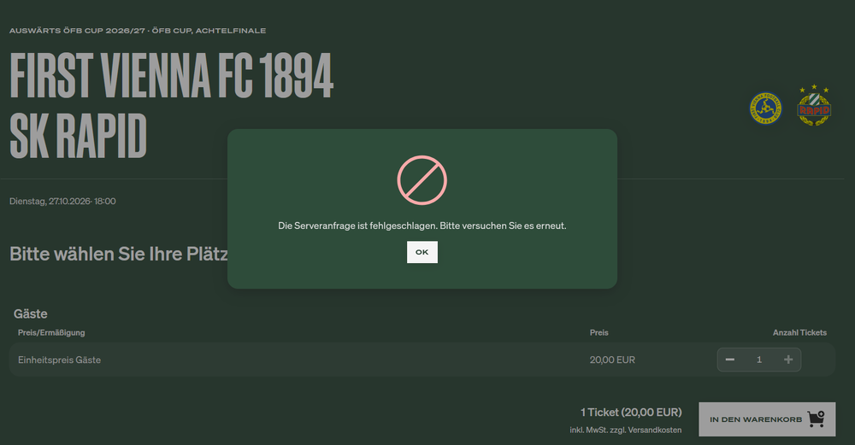
Task: Click the pink prohibition error icon
Action: [422, 180]
